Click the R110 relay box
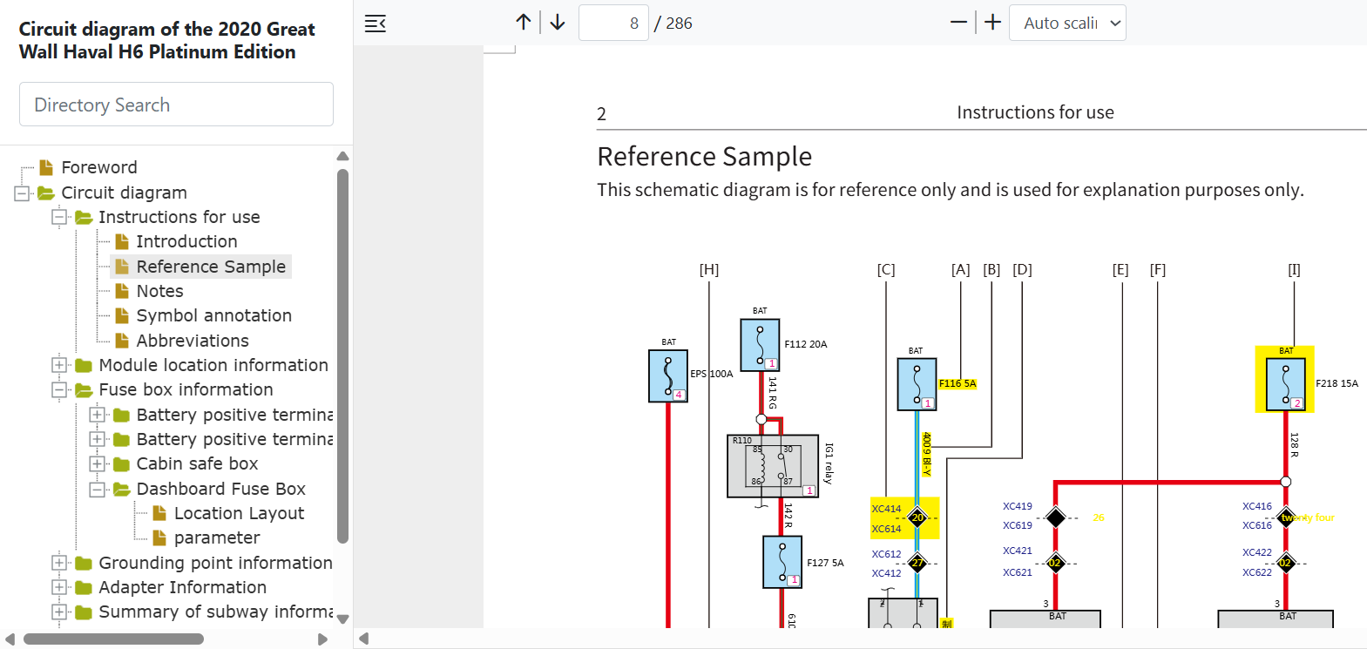Image resolution: width=1367 pixels, height=649 pixels. pos(773,466)
